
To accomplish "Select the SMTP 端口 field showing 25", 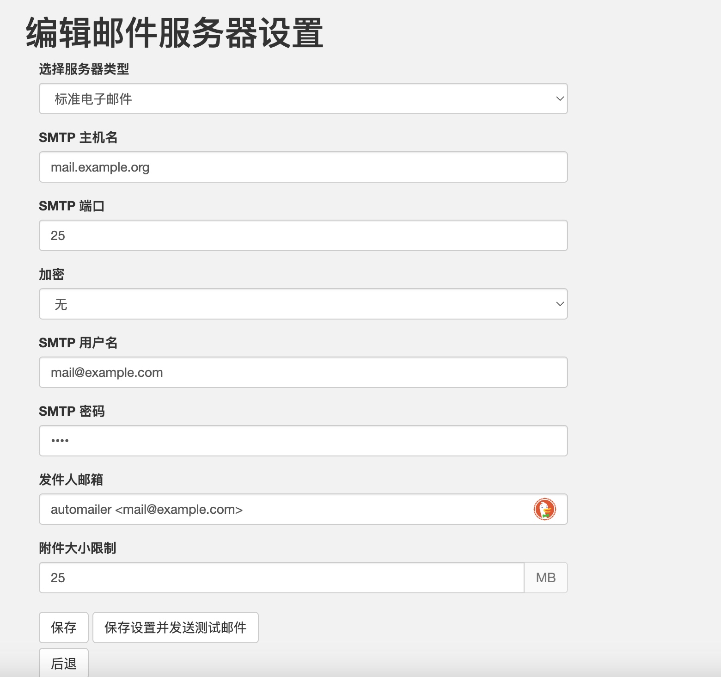I will tap(303, 235).
